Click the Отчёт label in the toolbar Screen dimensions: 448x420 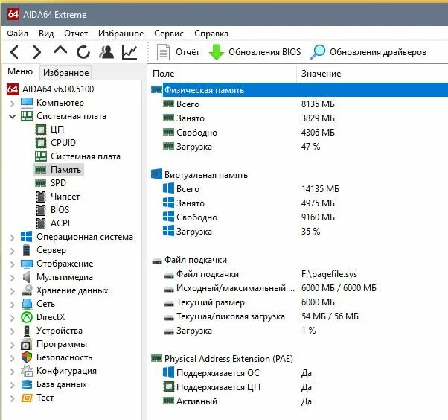[188, 52]
